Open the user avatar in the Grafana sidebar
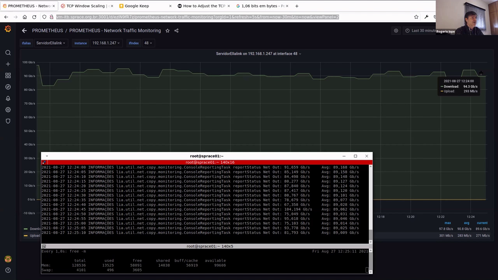The height and width of the screenshot is (280, 498). [x=8, y=259]
